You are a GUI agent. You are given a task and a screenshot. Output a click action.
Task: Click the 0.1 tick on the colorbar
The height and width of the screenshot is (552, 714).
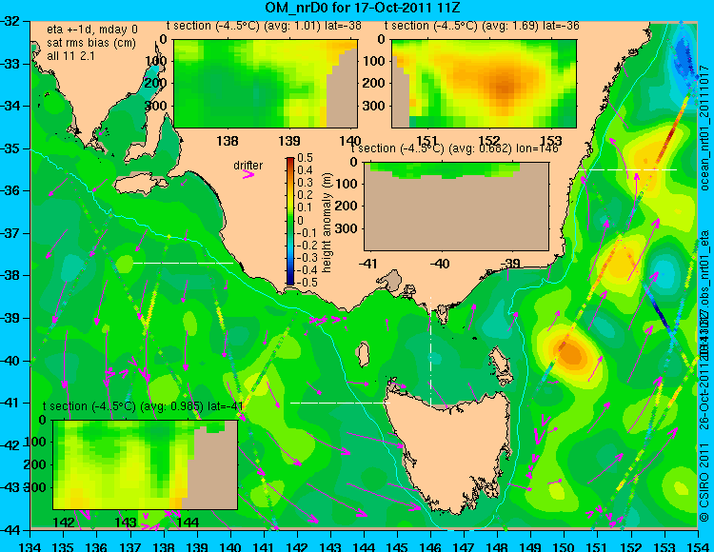(x=305, y=208)
